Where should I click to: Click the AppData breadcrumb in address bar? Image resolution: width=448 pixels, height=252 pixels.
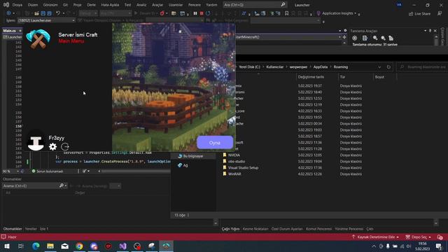tap(321, 67)
